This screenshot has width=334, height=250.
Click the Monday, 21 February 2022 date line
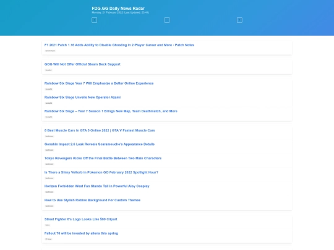tap(121, 12)
